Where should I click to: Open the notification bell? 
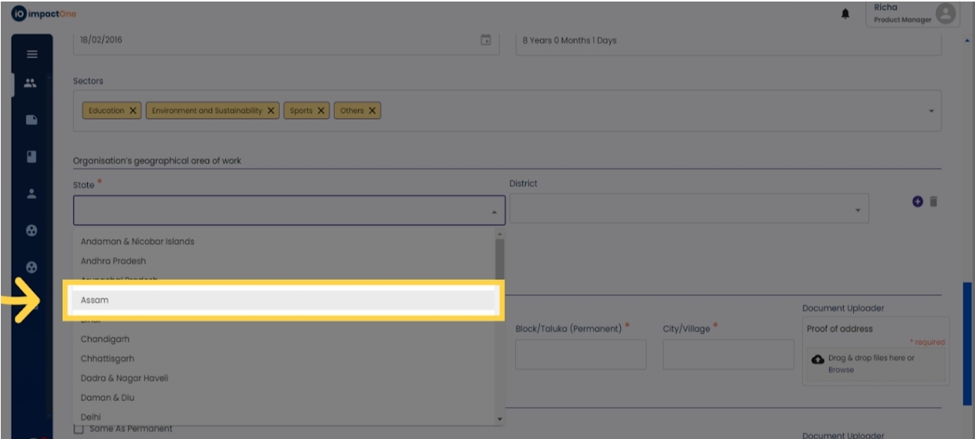[845, 14]
